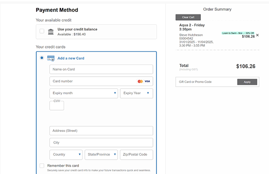Screen dimensions: 269x174
Task: Remove Aqua 2 item with the X icon
Action: pyautogui.click(x=257, y=35)
